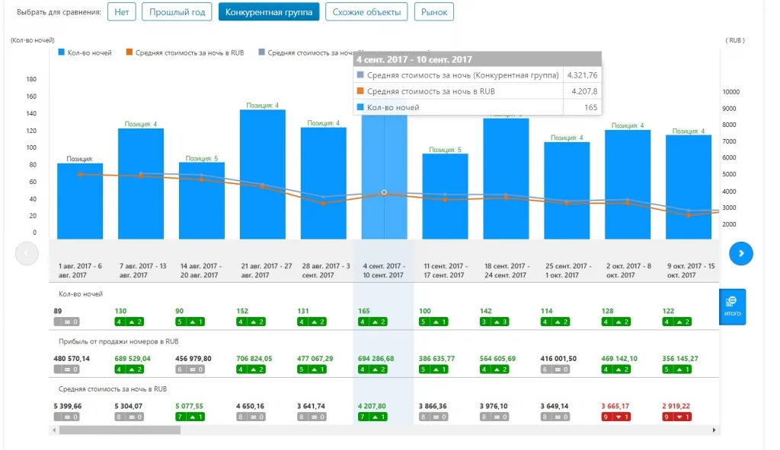Click the revenue value 480 570,14
The image size is (780, 450).
pyautogui.click(x=72, y=359)
